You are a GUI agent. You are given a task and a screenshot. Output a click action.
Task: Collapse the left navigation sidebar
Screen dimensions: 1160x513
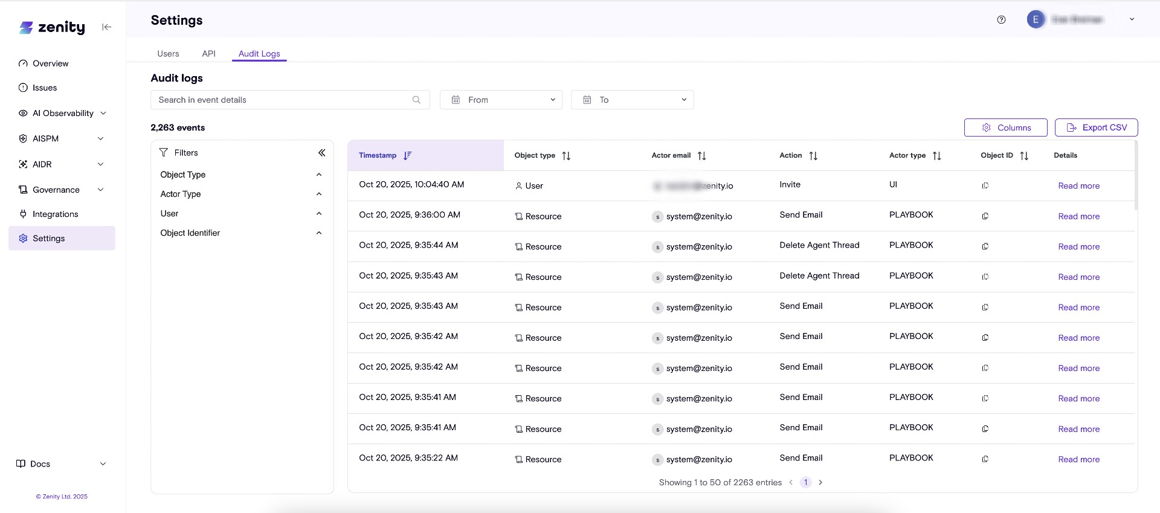point(107,27)
